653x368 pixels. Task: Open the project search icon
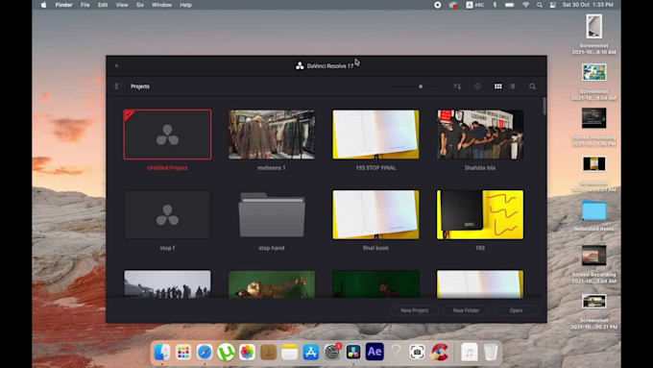click(x=532, y=86)
